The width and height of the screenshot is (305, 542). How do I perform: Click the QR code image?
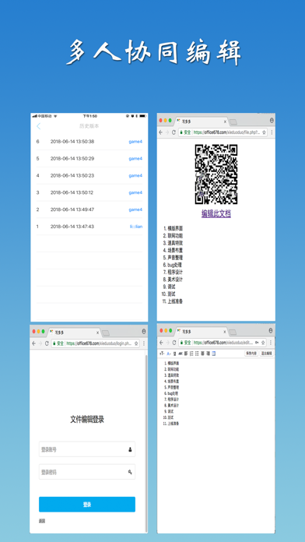click(x=216, y=174)
